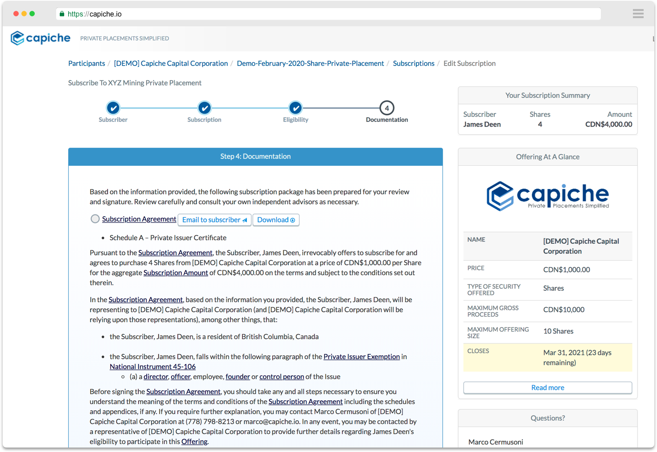Click the amount CDN$4,000.00 in summary
Screen dimensions: 657x452
pyautogui.click(x=608, y=124)
